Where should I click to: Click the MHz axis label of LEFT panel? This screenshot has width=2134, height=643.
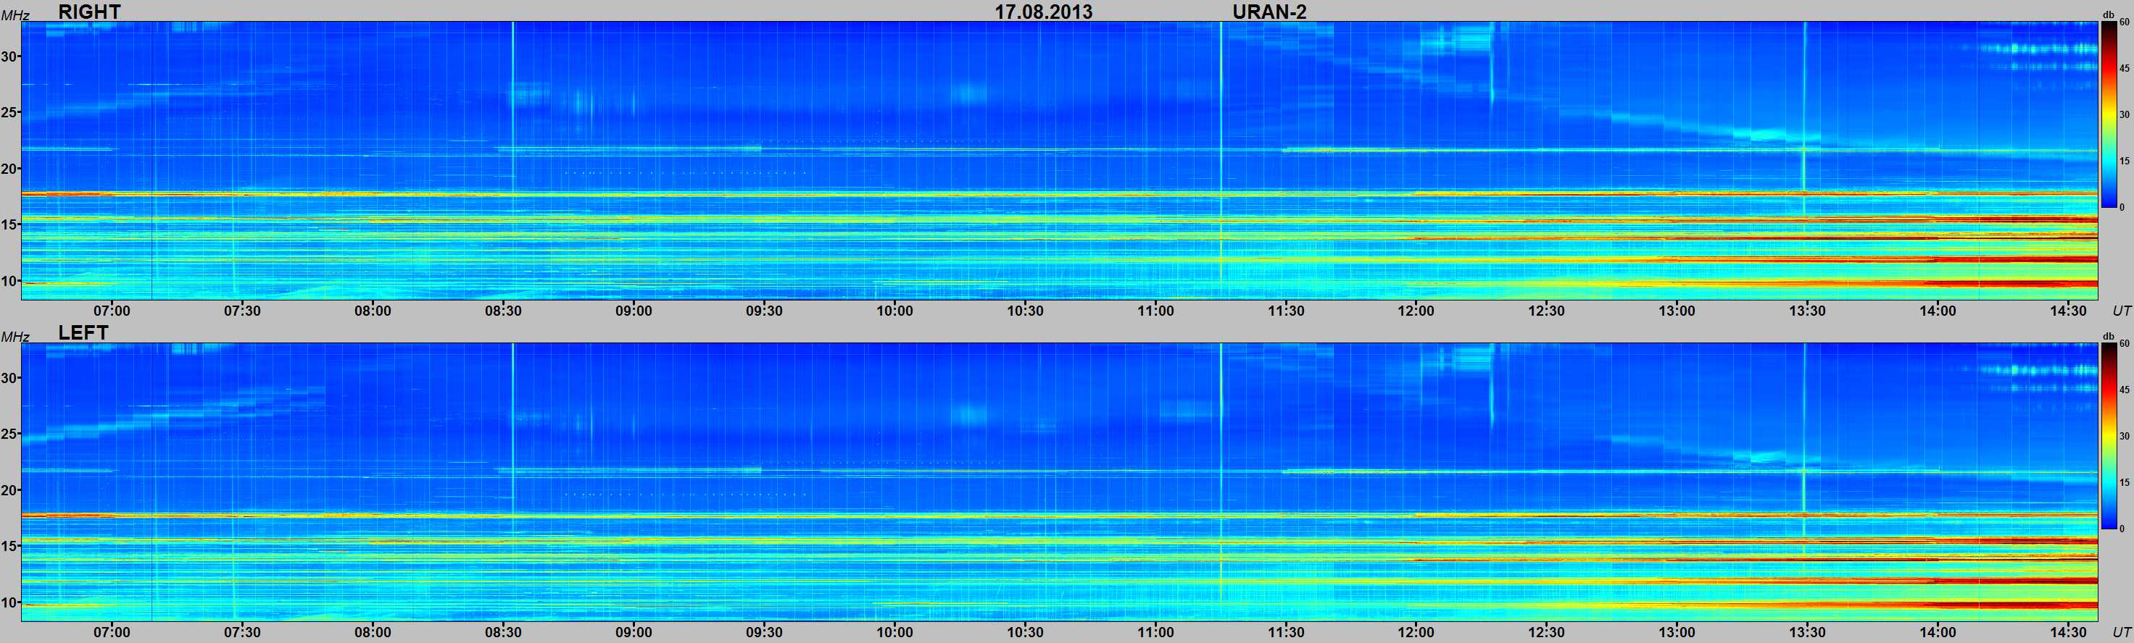point(15,336)
